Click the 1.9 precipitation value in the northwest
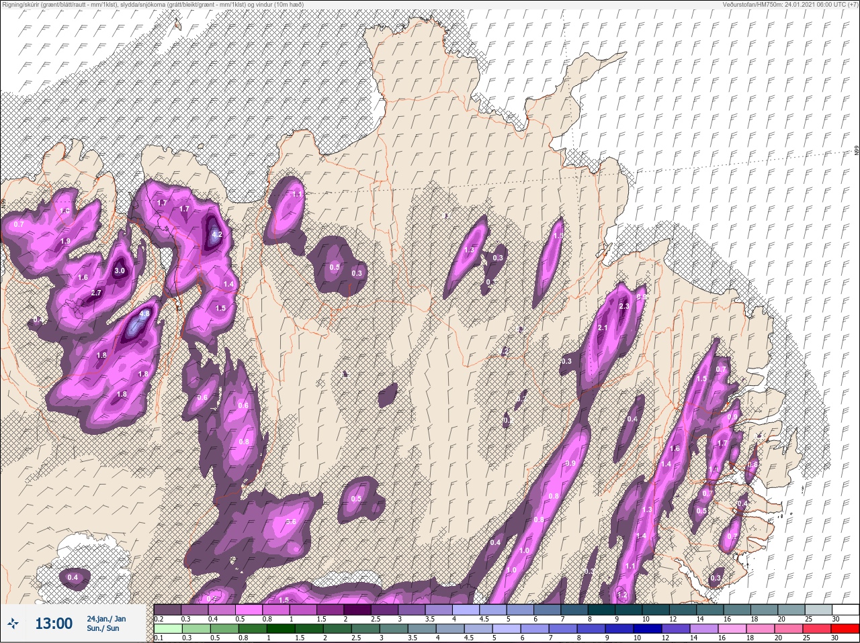The height and width of the screenshot is (643, 860). pos(65,241)
